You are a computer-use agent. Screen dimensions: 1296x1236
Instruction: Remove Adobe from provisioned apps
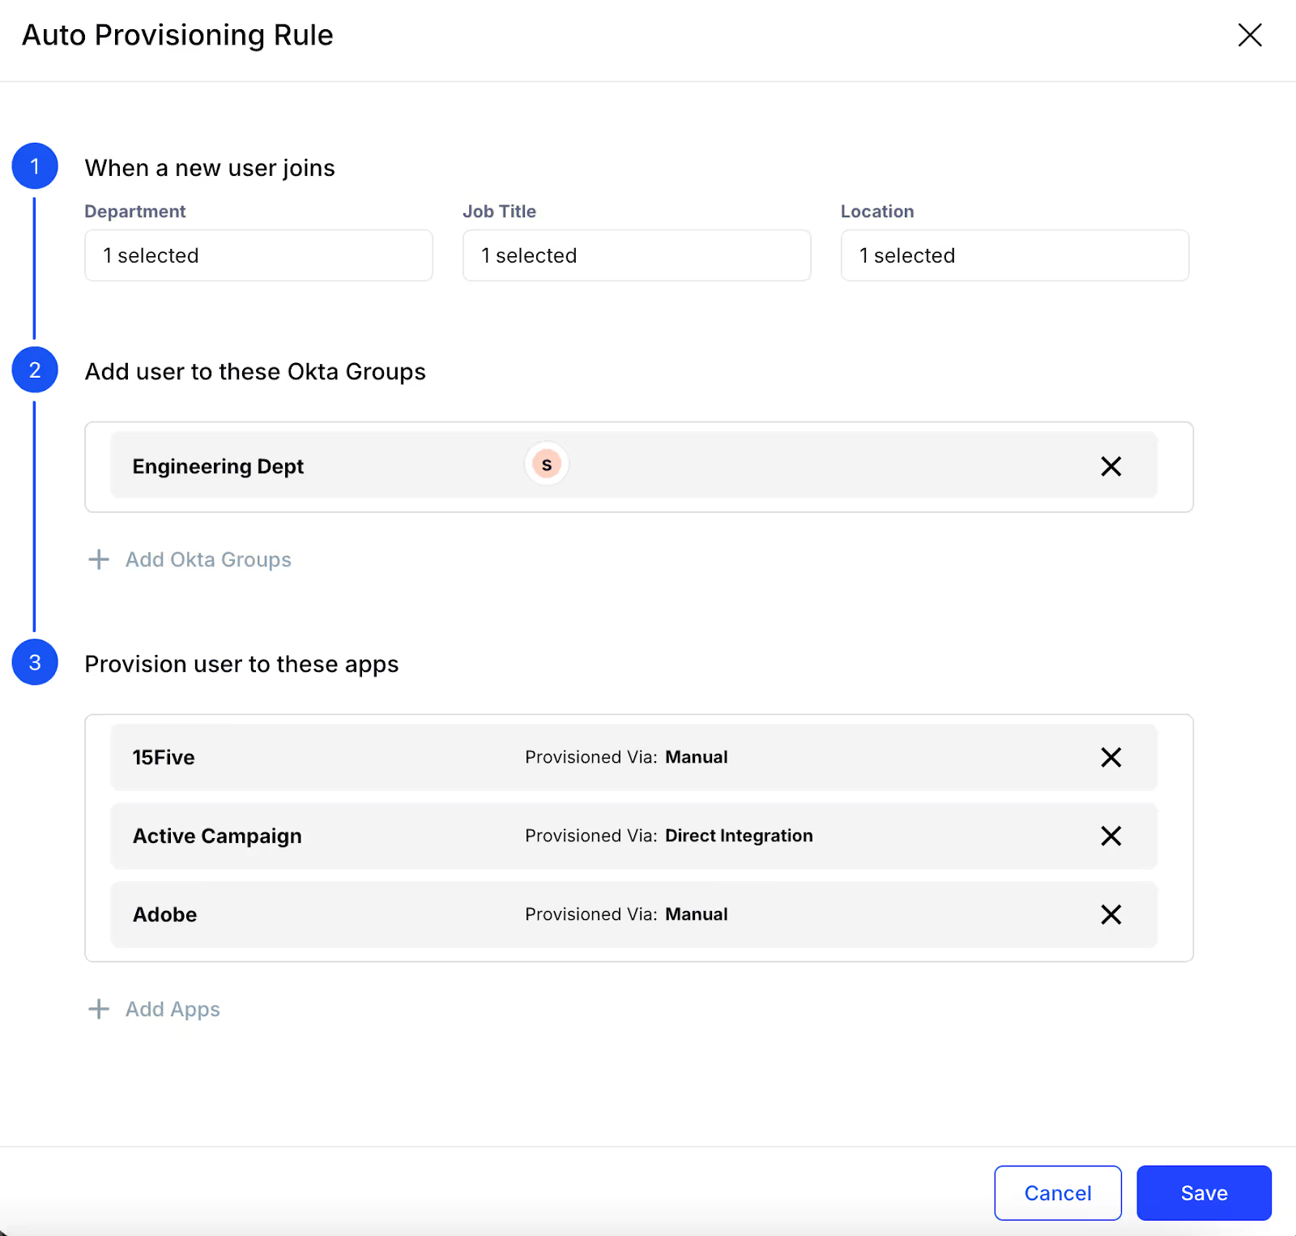click(1111, 914)
